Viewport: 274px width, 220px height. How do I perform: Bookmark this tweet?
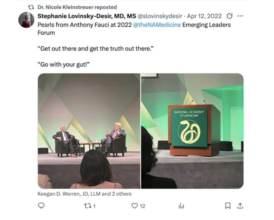coord(228,206)
